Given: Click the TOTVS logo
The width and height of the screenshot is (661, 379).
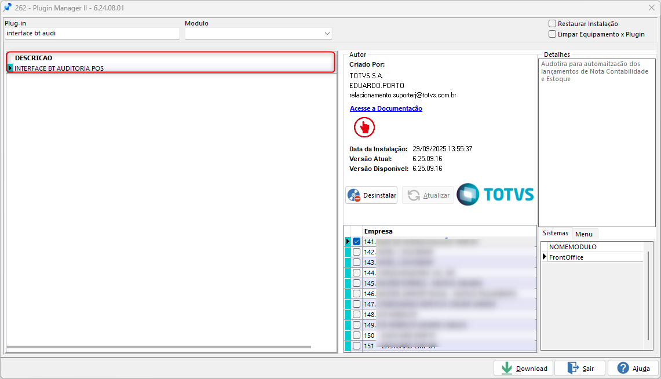Looking at the screenshot, I should point(495,194).
